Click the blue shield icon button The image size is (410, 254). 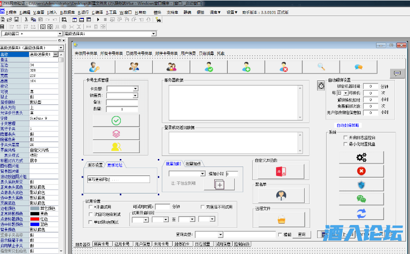pyautogui.click(x=362, y=185)
